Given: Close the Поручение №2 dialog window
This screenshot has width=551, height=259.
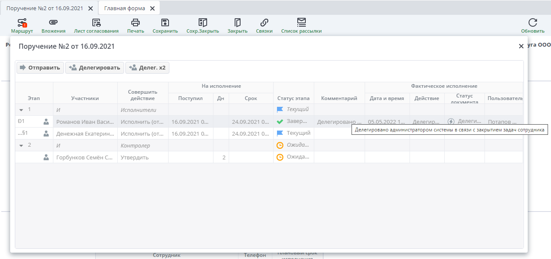Looking at the screenshot, I should click(x=521, y=46).
